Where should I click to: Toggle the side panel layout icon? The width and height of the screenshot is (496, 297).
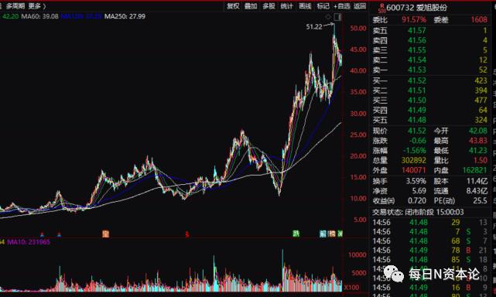coord(338,17)
